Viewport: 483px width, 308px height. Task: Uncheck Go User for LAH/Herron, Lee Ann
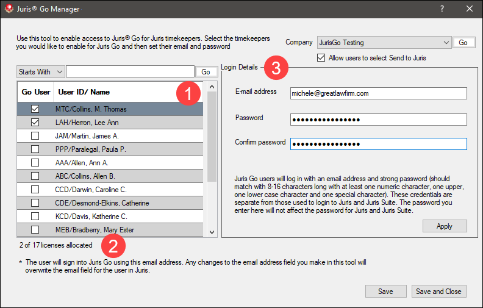tap(35, 122)
